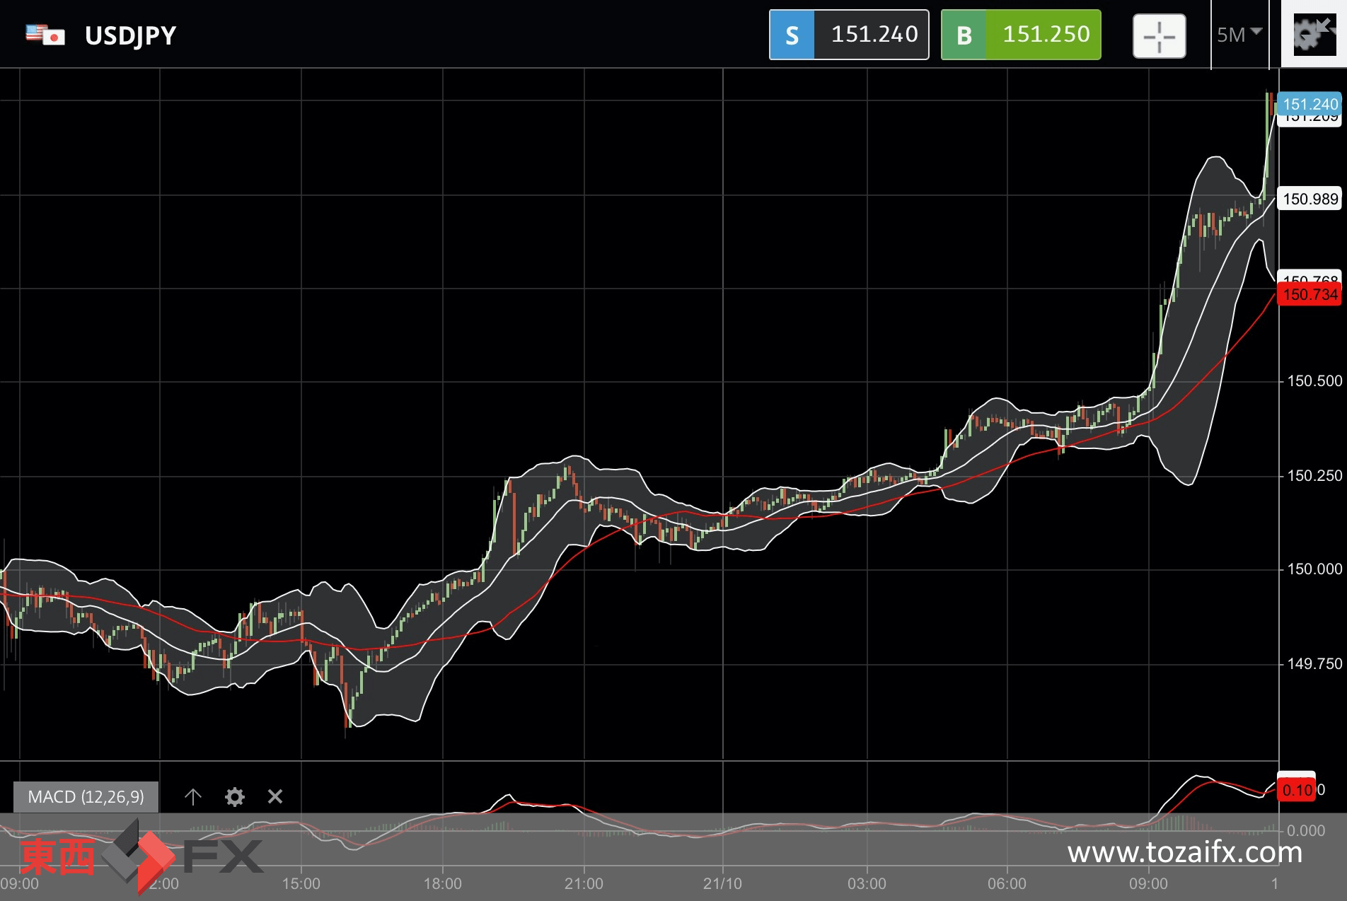Screen dimensions: 1347x901
Task: Click the MACD (12,26,9) indicator label
Action: [86, 797]
